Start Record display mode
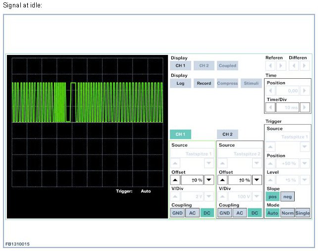This screenshot has width=318, height=251. [204, 83]
